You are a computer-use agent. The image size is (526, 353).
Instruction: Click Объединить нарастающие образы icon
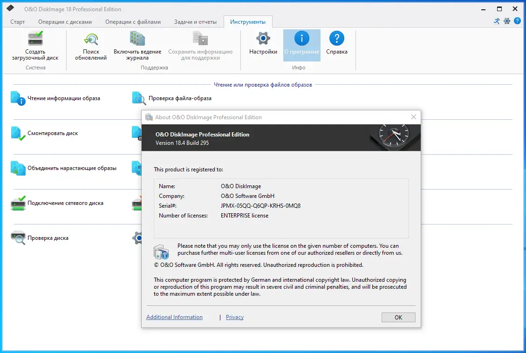point(18,168)
